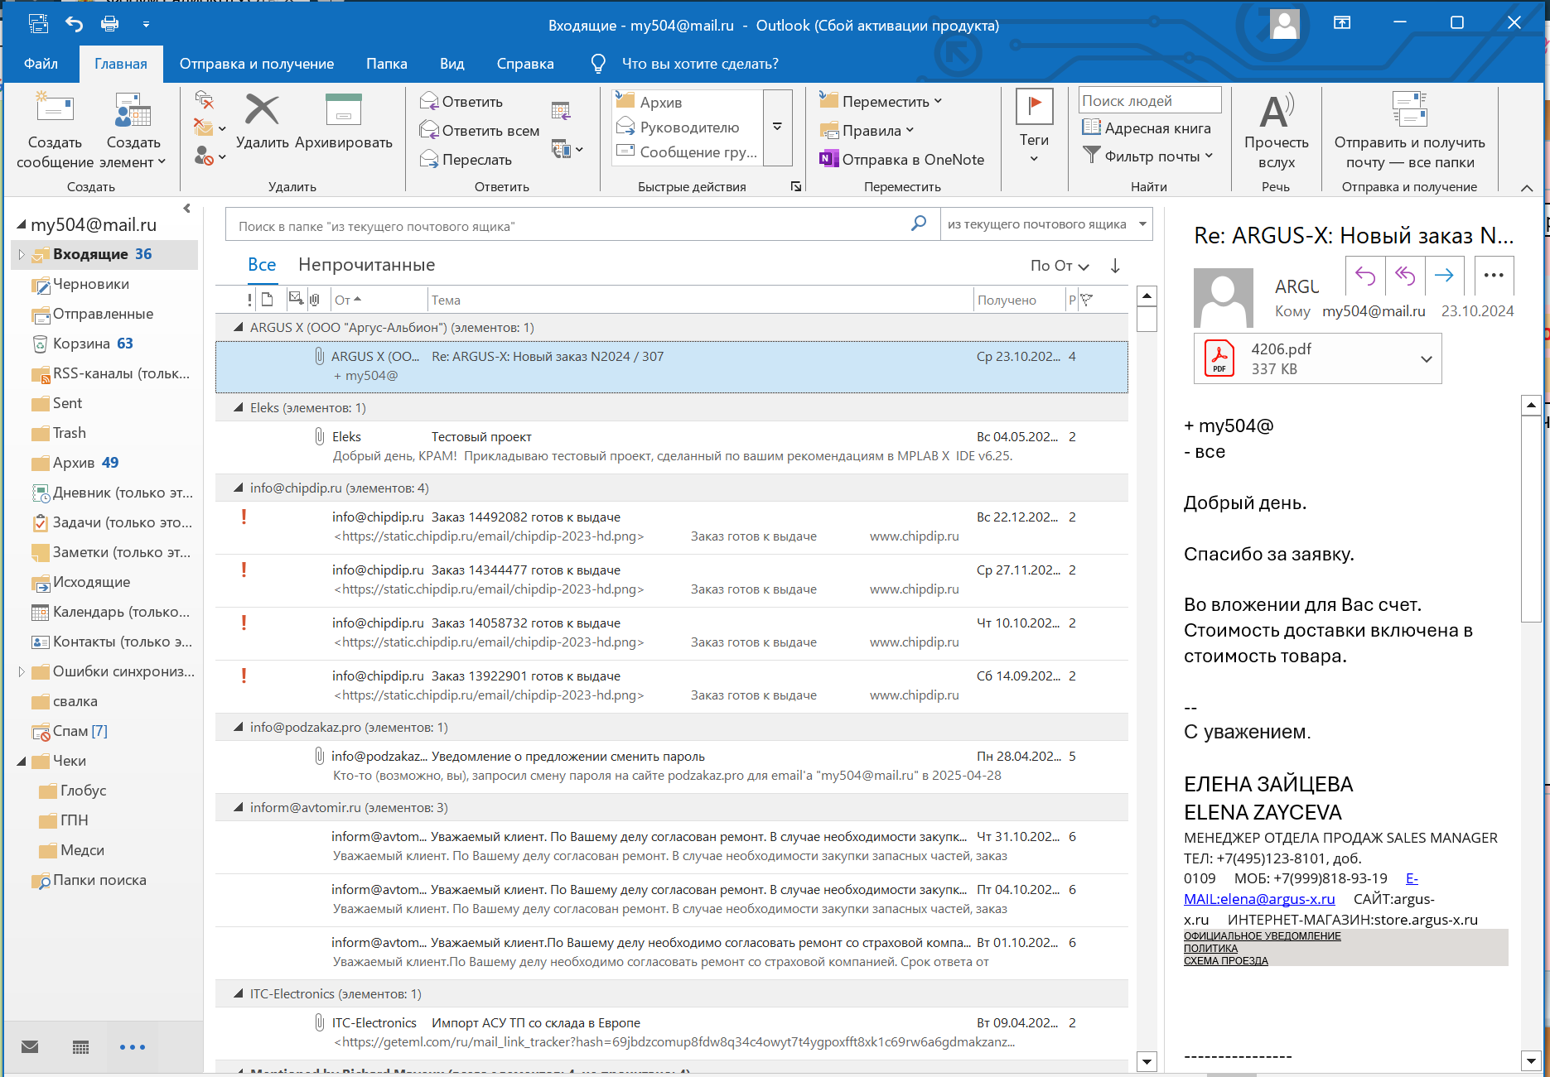The height and width of the screenshot is (1077, 1550).
Task: Click the search magnifier icon
Action: pyautogui.click(x=919, y=224)
